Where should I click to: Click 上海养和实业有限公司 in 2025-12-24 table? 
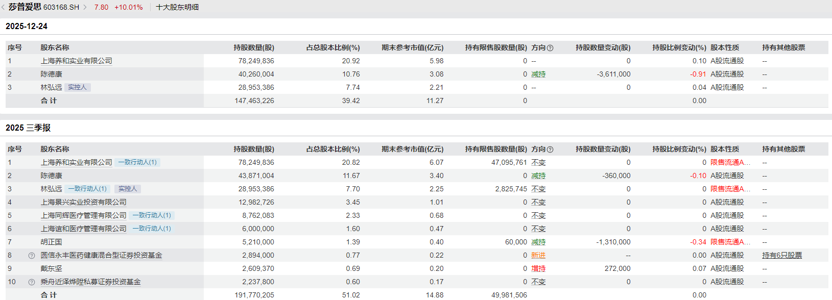[x=76, y=61]
